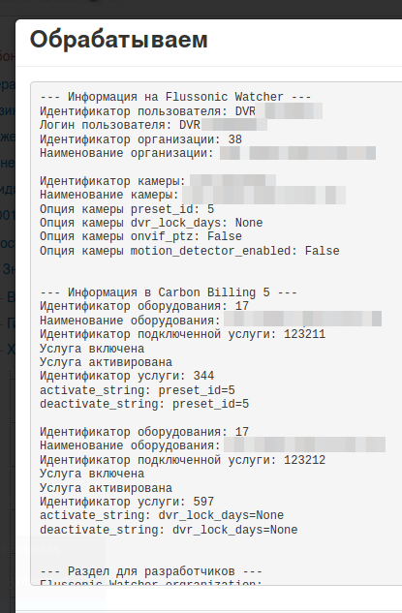Click the "motion_detector_enabled: False" option line

pos(190,251)
